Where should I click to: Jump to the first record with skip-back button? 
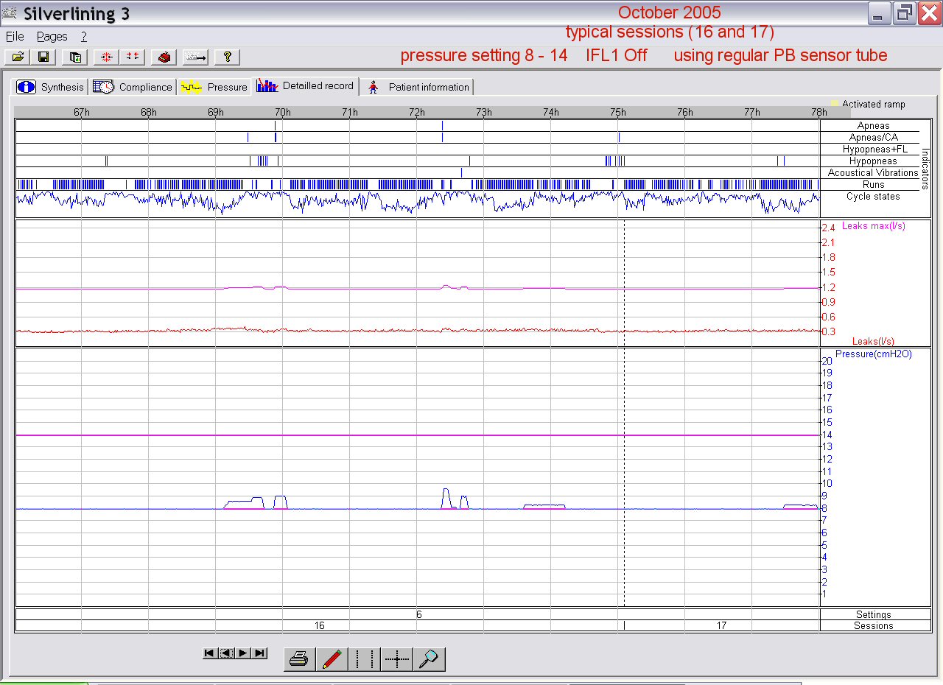coord(210,653)
